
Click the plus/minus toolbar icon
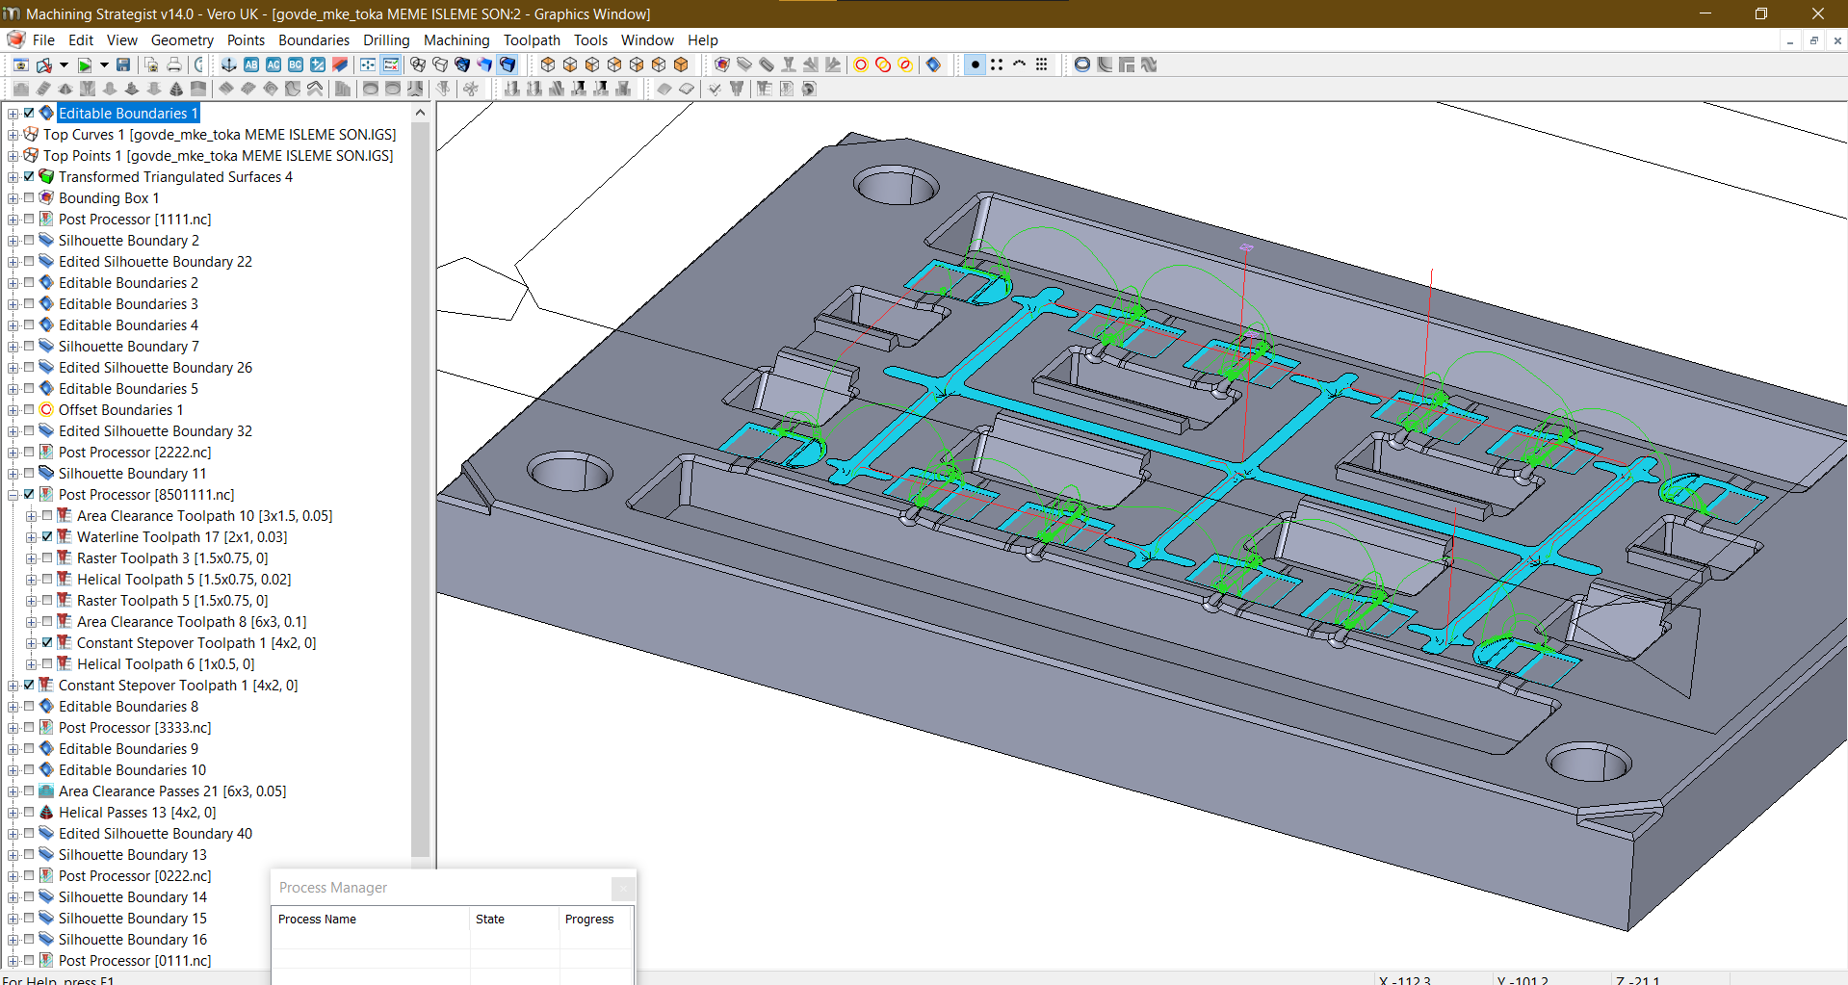click(318, 65)
